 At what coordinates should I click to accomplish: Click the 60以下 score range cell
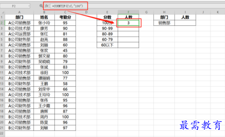click(x=107, y=45)
